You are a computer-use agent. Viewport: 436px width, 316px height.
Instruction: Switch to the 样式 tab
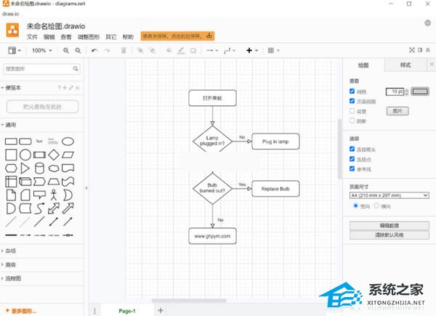405,65
